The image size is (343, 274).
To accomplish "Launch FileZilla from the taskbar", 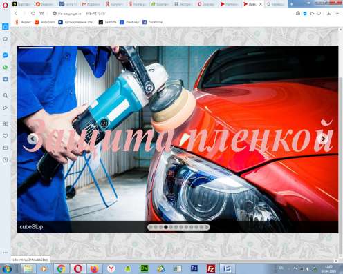I will click(x=211, y=268).
